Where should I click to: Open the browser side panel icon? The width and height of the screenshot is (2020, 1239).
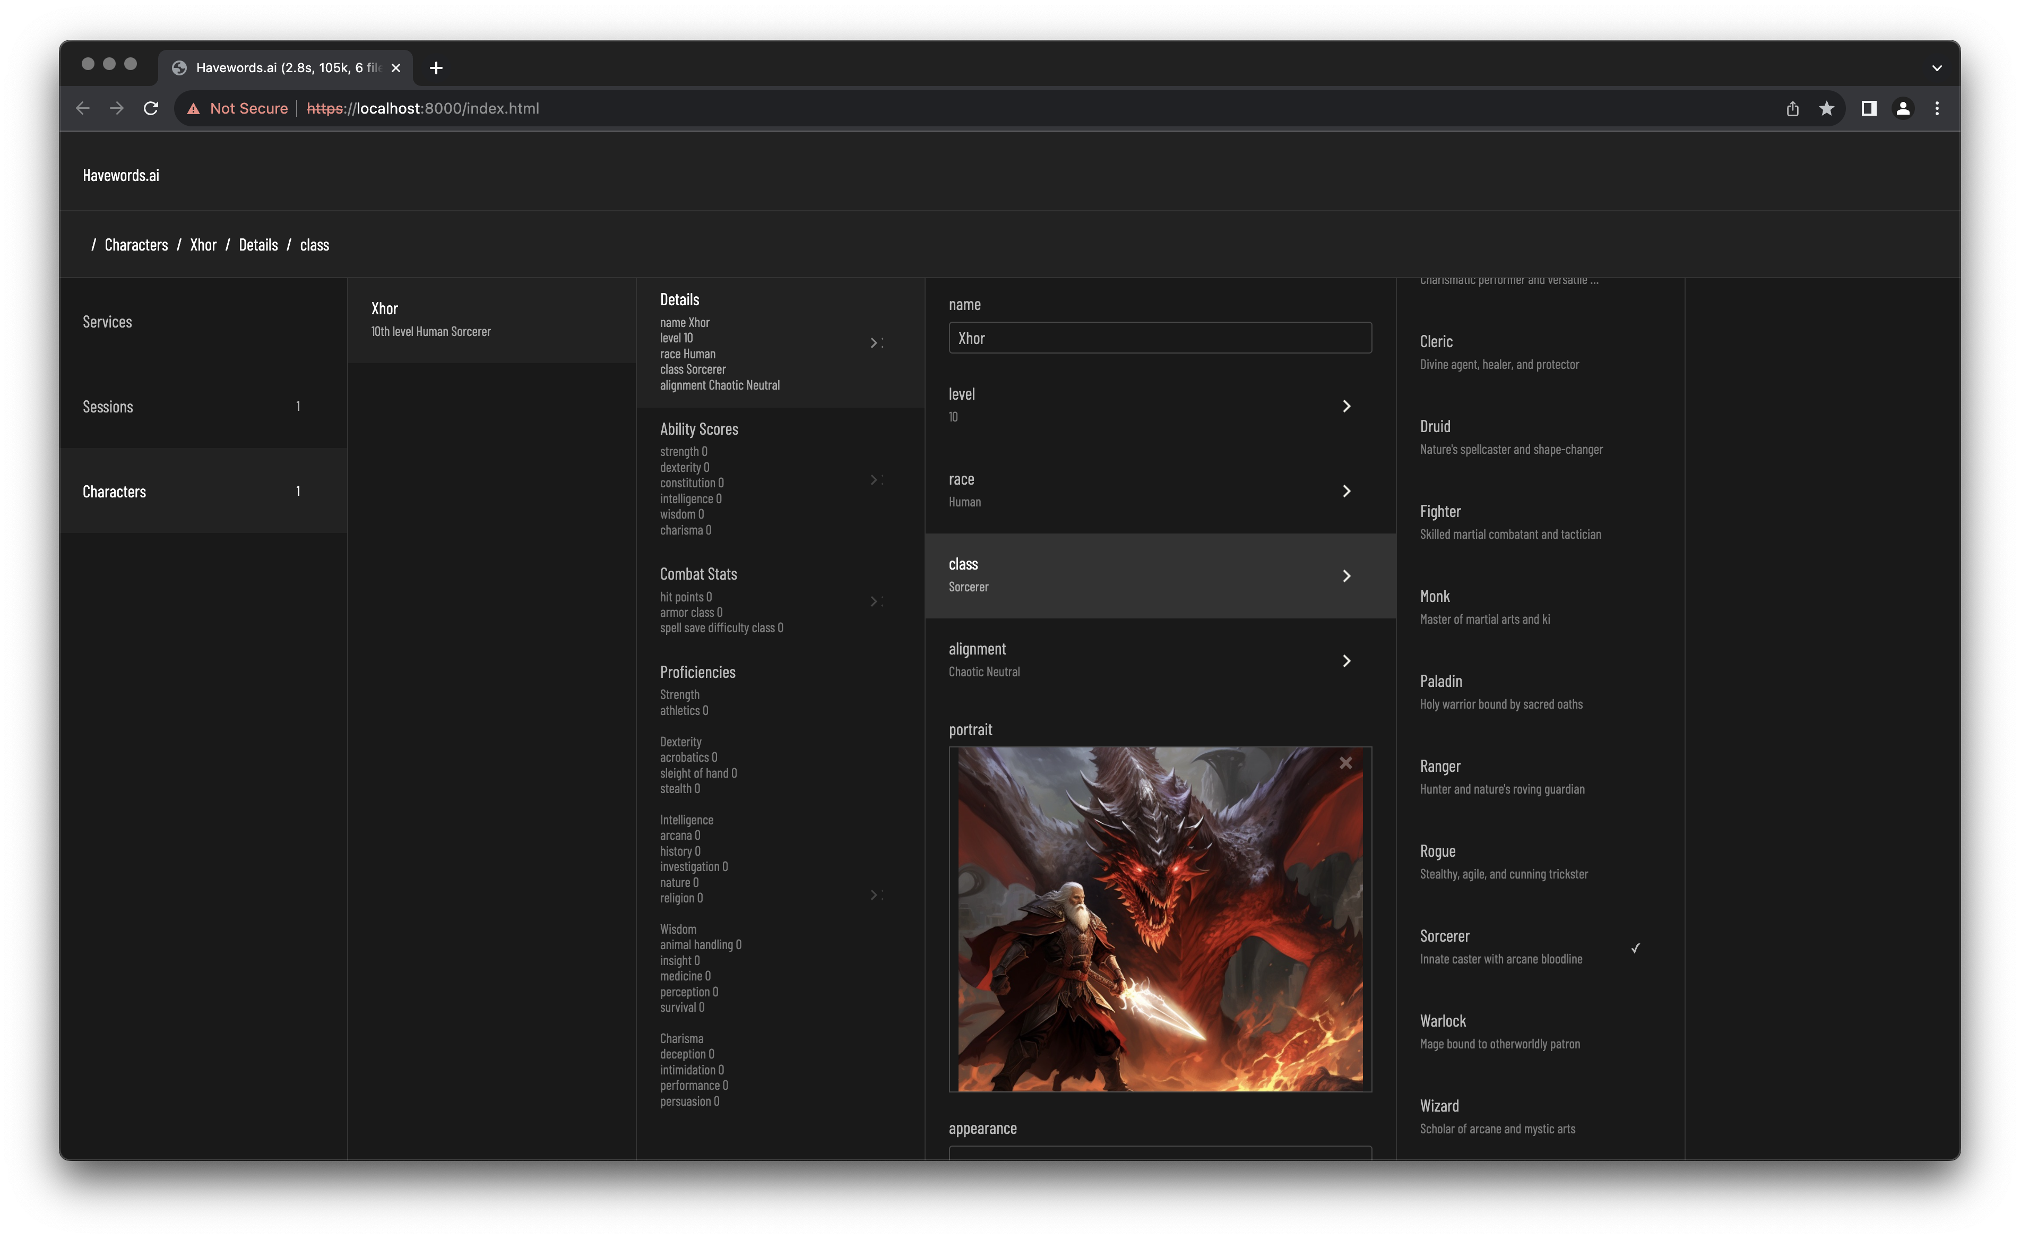(1868, 108)
